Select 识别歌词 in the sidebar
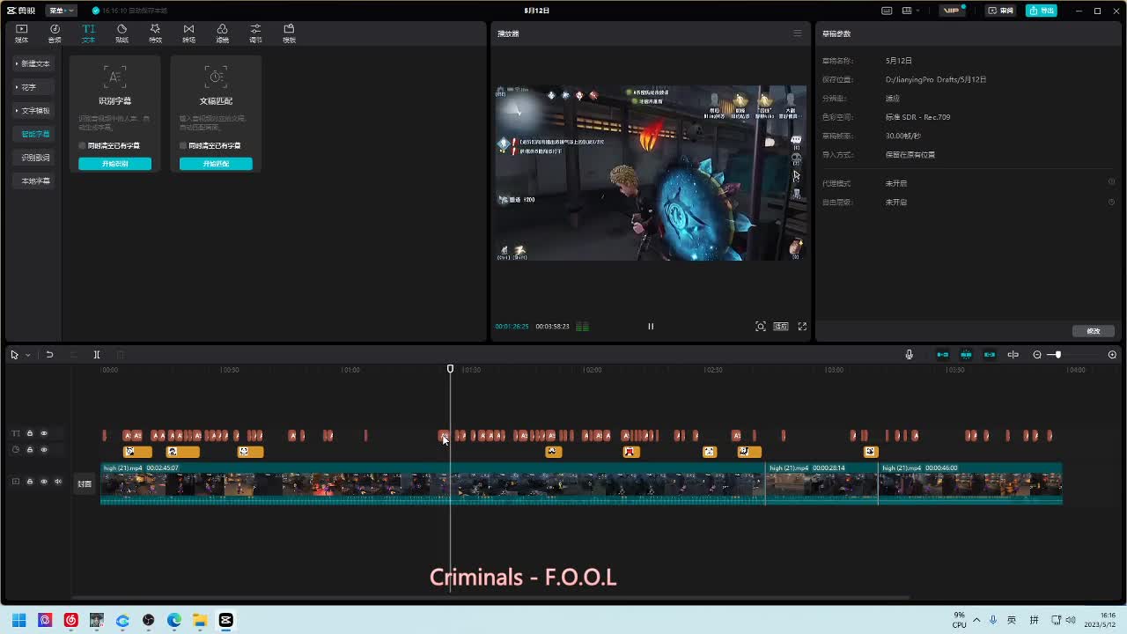 point(33,158)
